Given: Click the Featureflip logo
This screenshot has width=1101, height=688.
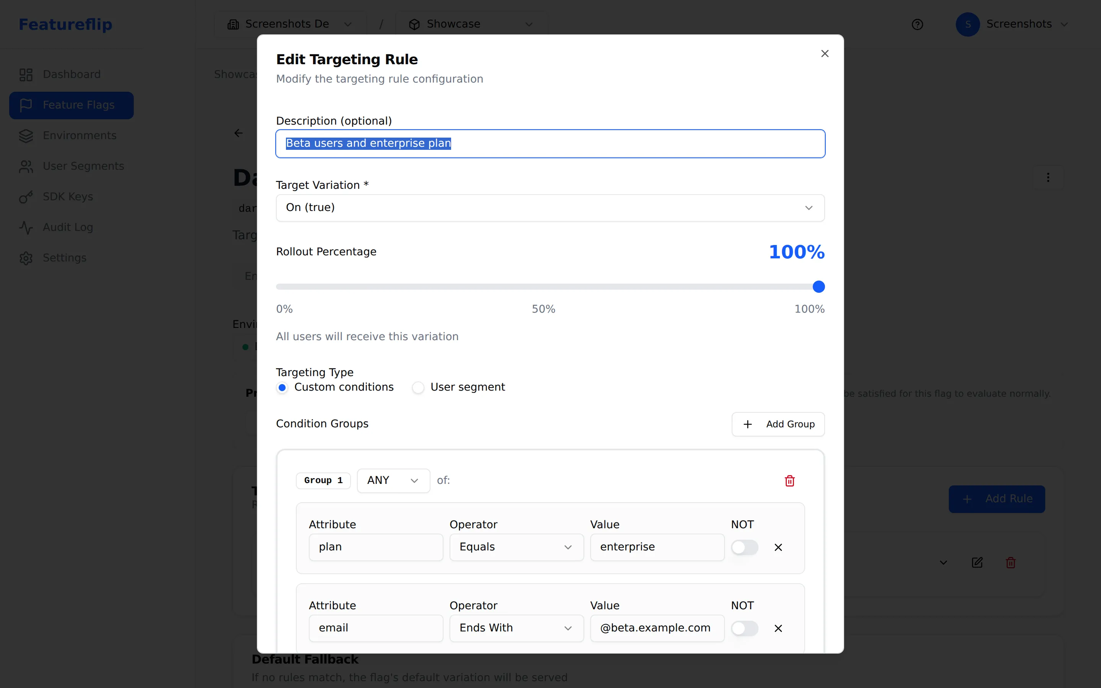Looking at the screenshot, I should (x=65, y=24).
